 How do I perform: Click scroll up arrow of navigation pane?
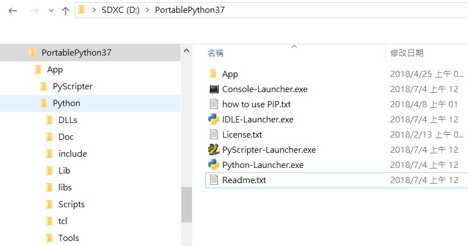tap(186, 51)
